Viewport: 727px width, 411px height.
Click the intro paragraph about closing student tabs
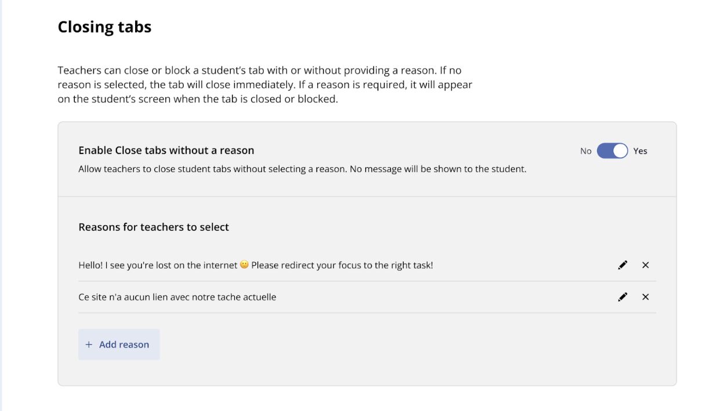click(265, 85)
